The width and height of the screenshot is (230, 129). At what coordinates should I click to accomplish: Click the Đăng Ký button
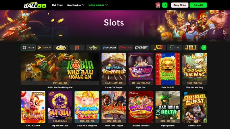coord(198,5)
